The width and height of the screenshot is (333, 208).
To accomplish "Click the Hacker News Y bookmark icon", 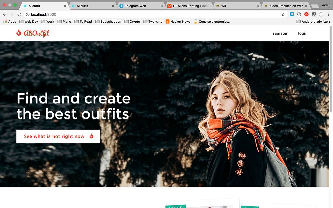I will (167, 21).
